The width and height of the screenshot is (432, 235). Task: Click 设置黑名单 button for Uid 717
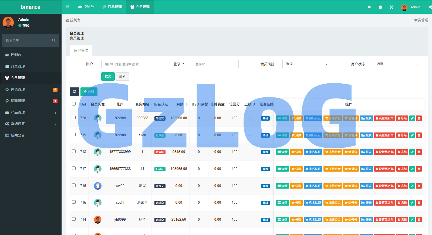385,169
